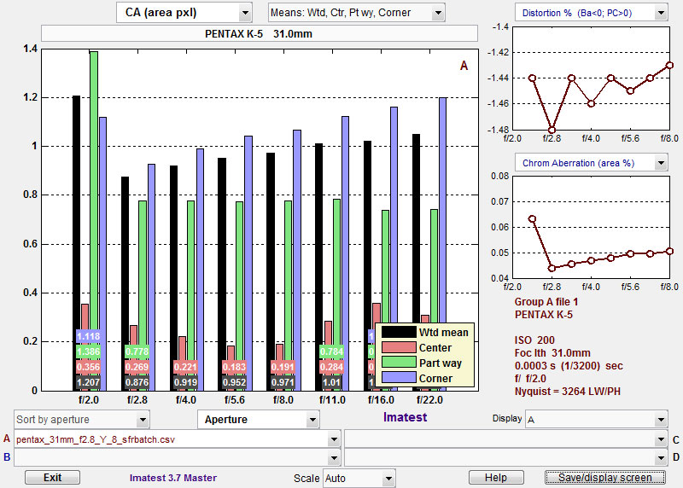Click the f/22.0 axis label on bar chart

pos(429,400)
